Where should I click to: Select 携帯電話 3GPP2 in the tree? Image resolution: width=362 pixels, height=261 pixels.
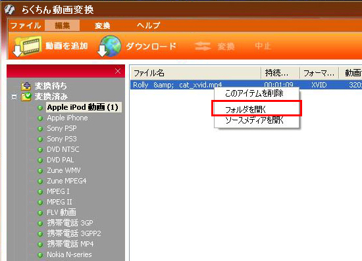click(x=74, y=233)
